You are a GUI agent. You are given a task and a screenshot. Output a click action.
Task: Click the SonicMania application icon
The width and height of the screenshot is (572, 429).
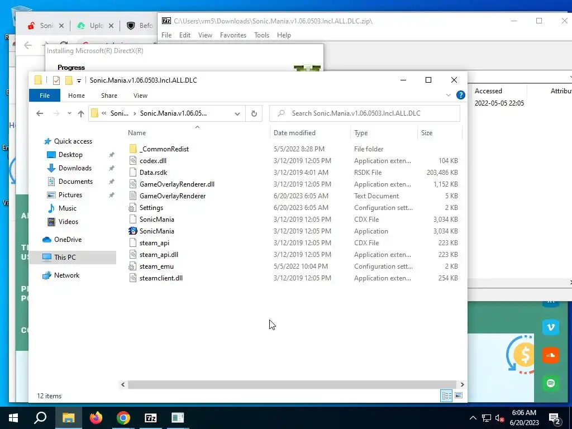tap(133, 231)
